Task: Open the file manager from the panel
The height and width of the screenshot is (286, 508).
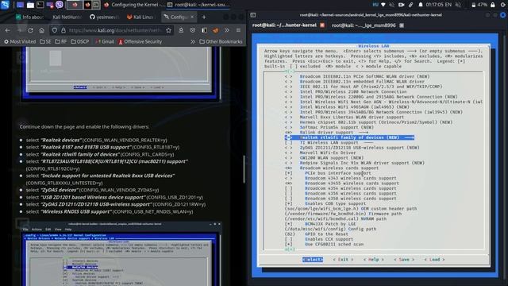Action: tap(30, 5)
